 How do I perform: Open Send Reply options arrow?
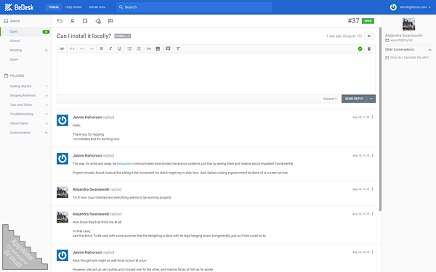(371, 99)
